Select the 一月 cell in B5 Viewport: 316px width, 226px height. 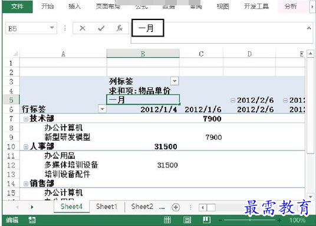coord(143,100)
